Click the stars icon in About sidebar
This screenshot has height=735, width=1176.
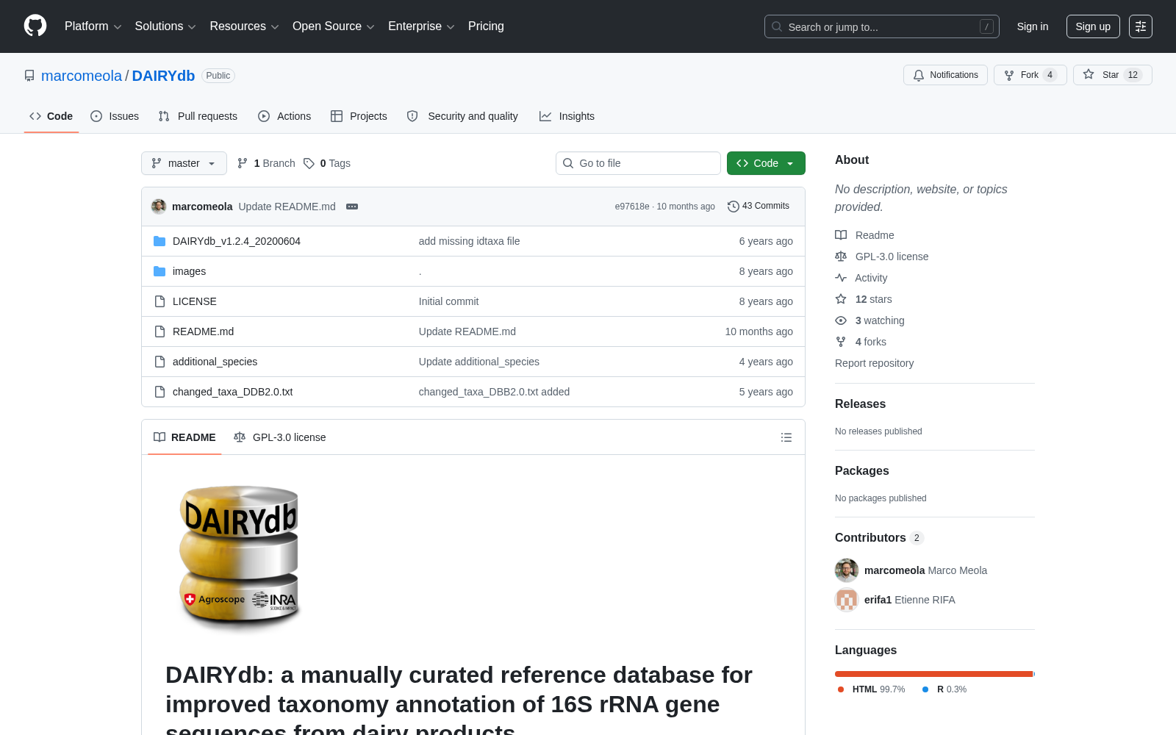pyautogui.click(x=841, y=299)
